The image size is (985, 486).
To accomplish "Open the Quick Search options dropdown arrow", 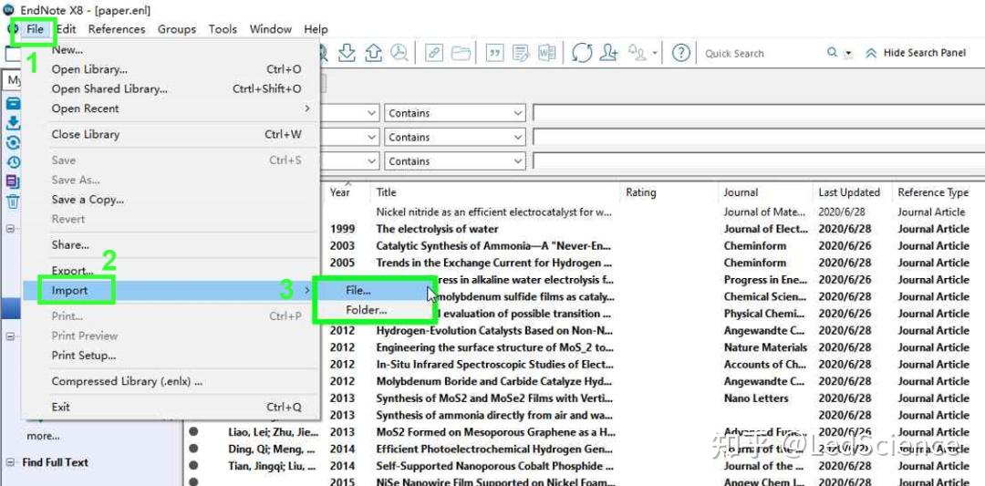I will coord(849,54).
